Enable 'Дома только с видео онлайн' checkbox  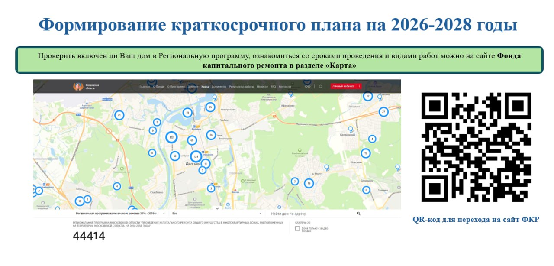pyautogui.click(x=297, y=228)
